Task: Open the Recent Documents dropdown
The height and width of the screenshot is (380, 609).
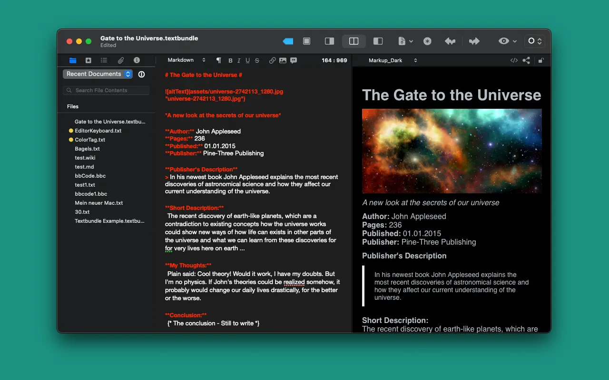Action: tap(98, 74)
